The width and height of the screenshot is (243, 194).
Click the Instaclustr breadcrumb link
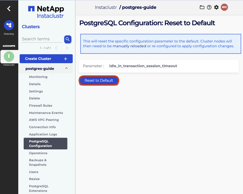(106, 8)
